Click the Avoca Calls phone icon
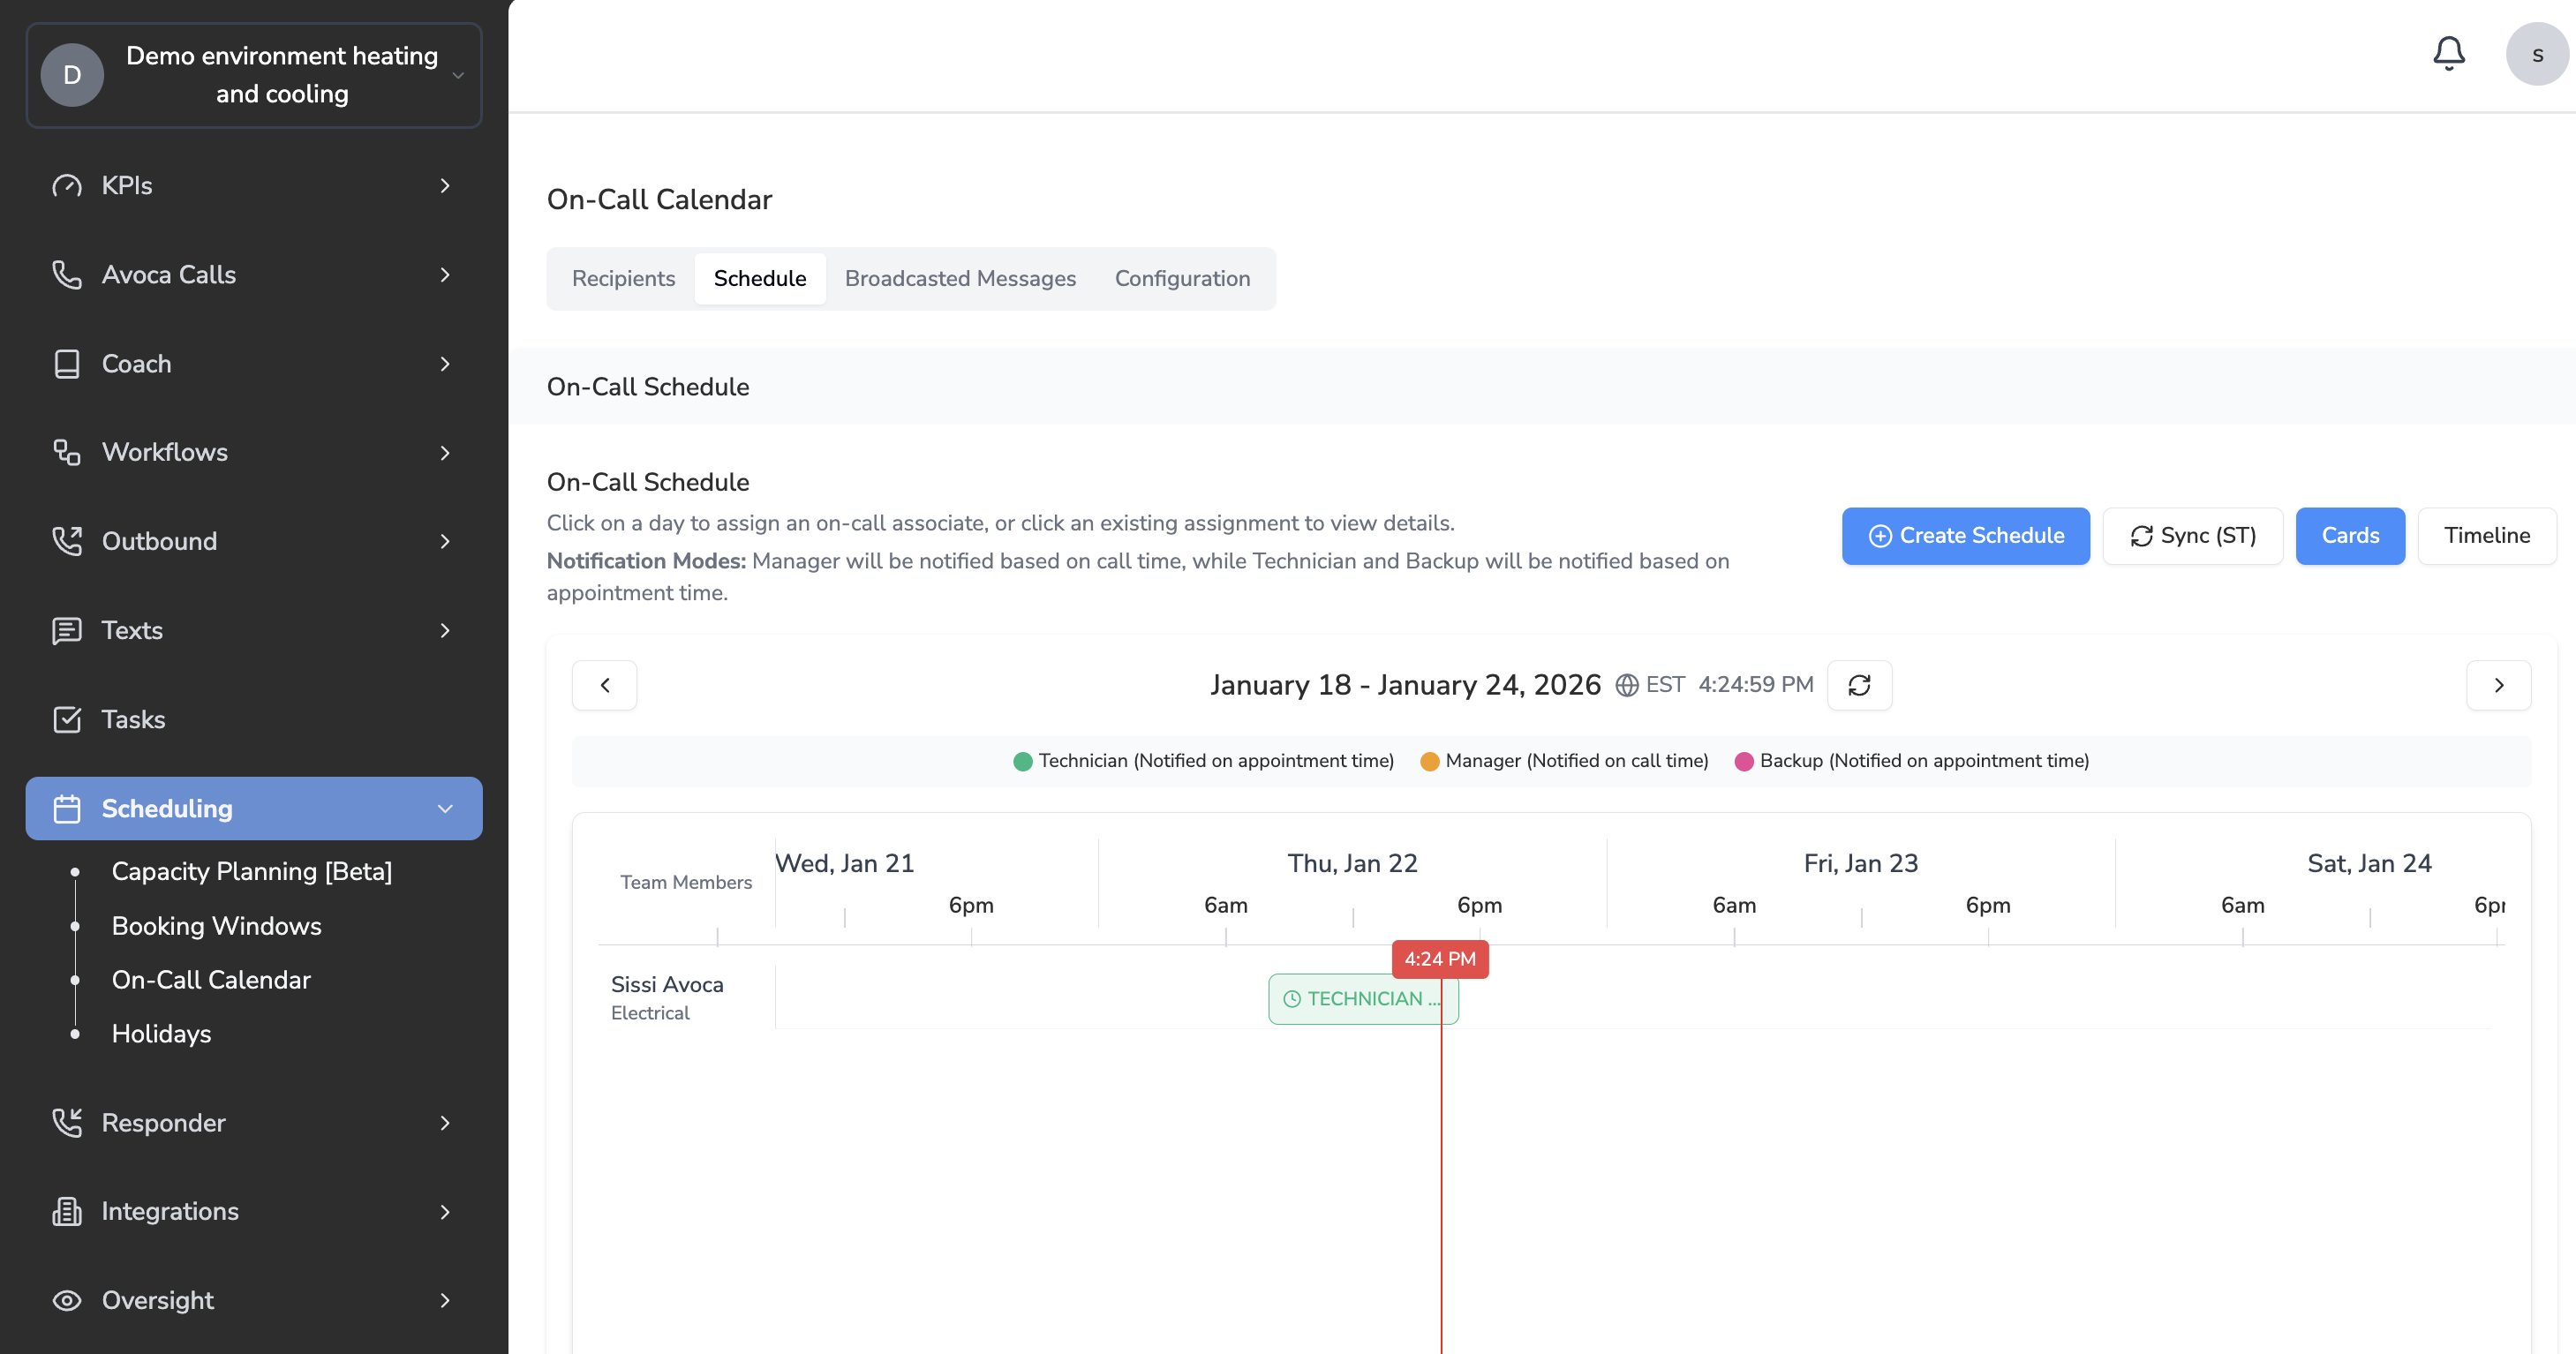 pyautogui.click(x=67, y=275)
